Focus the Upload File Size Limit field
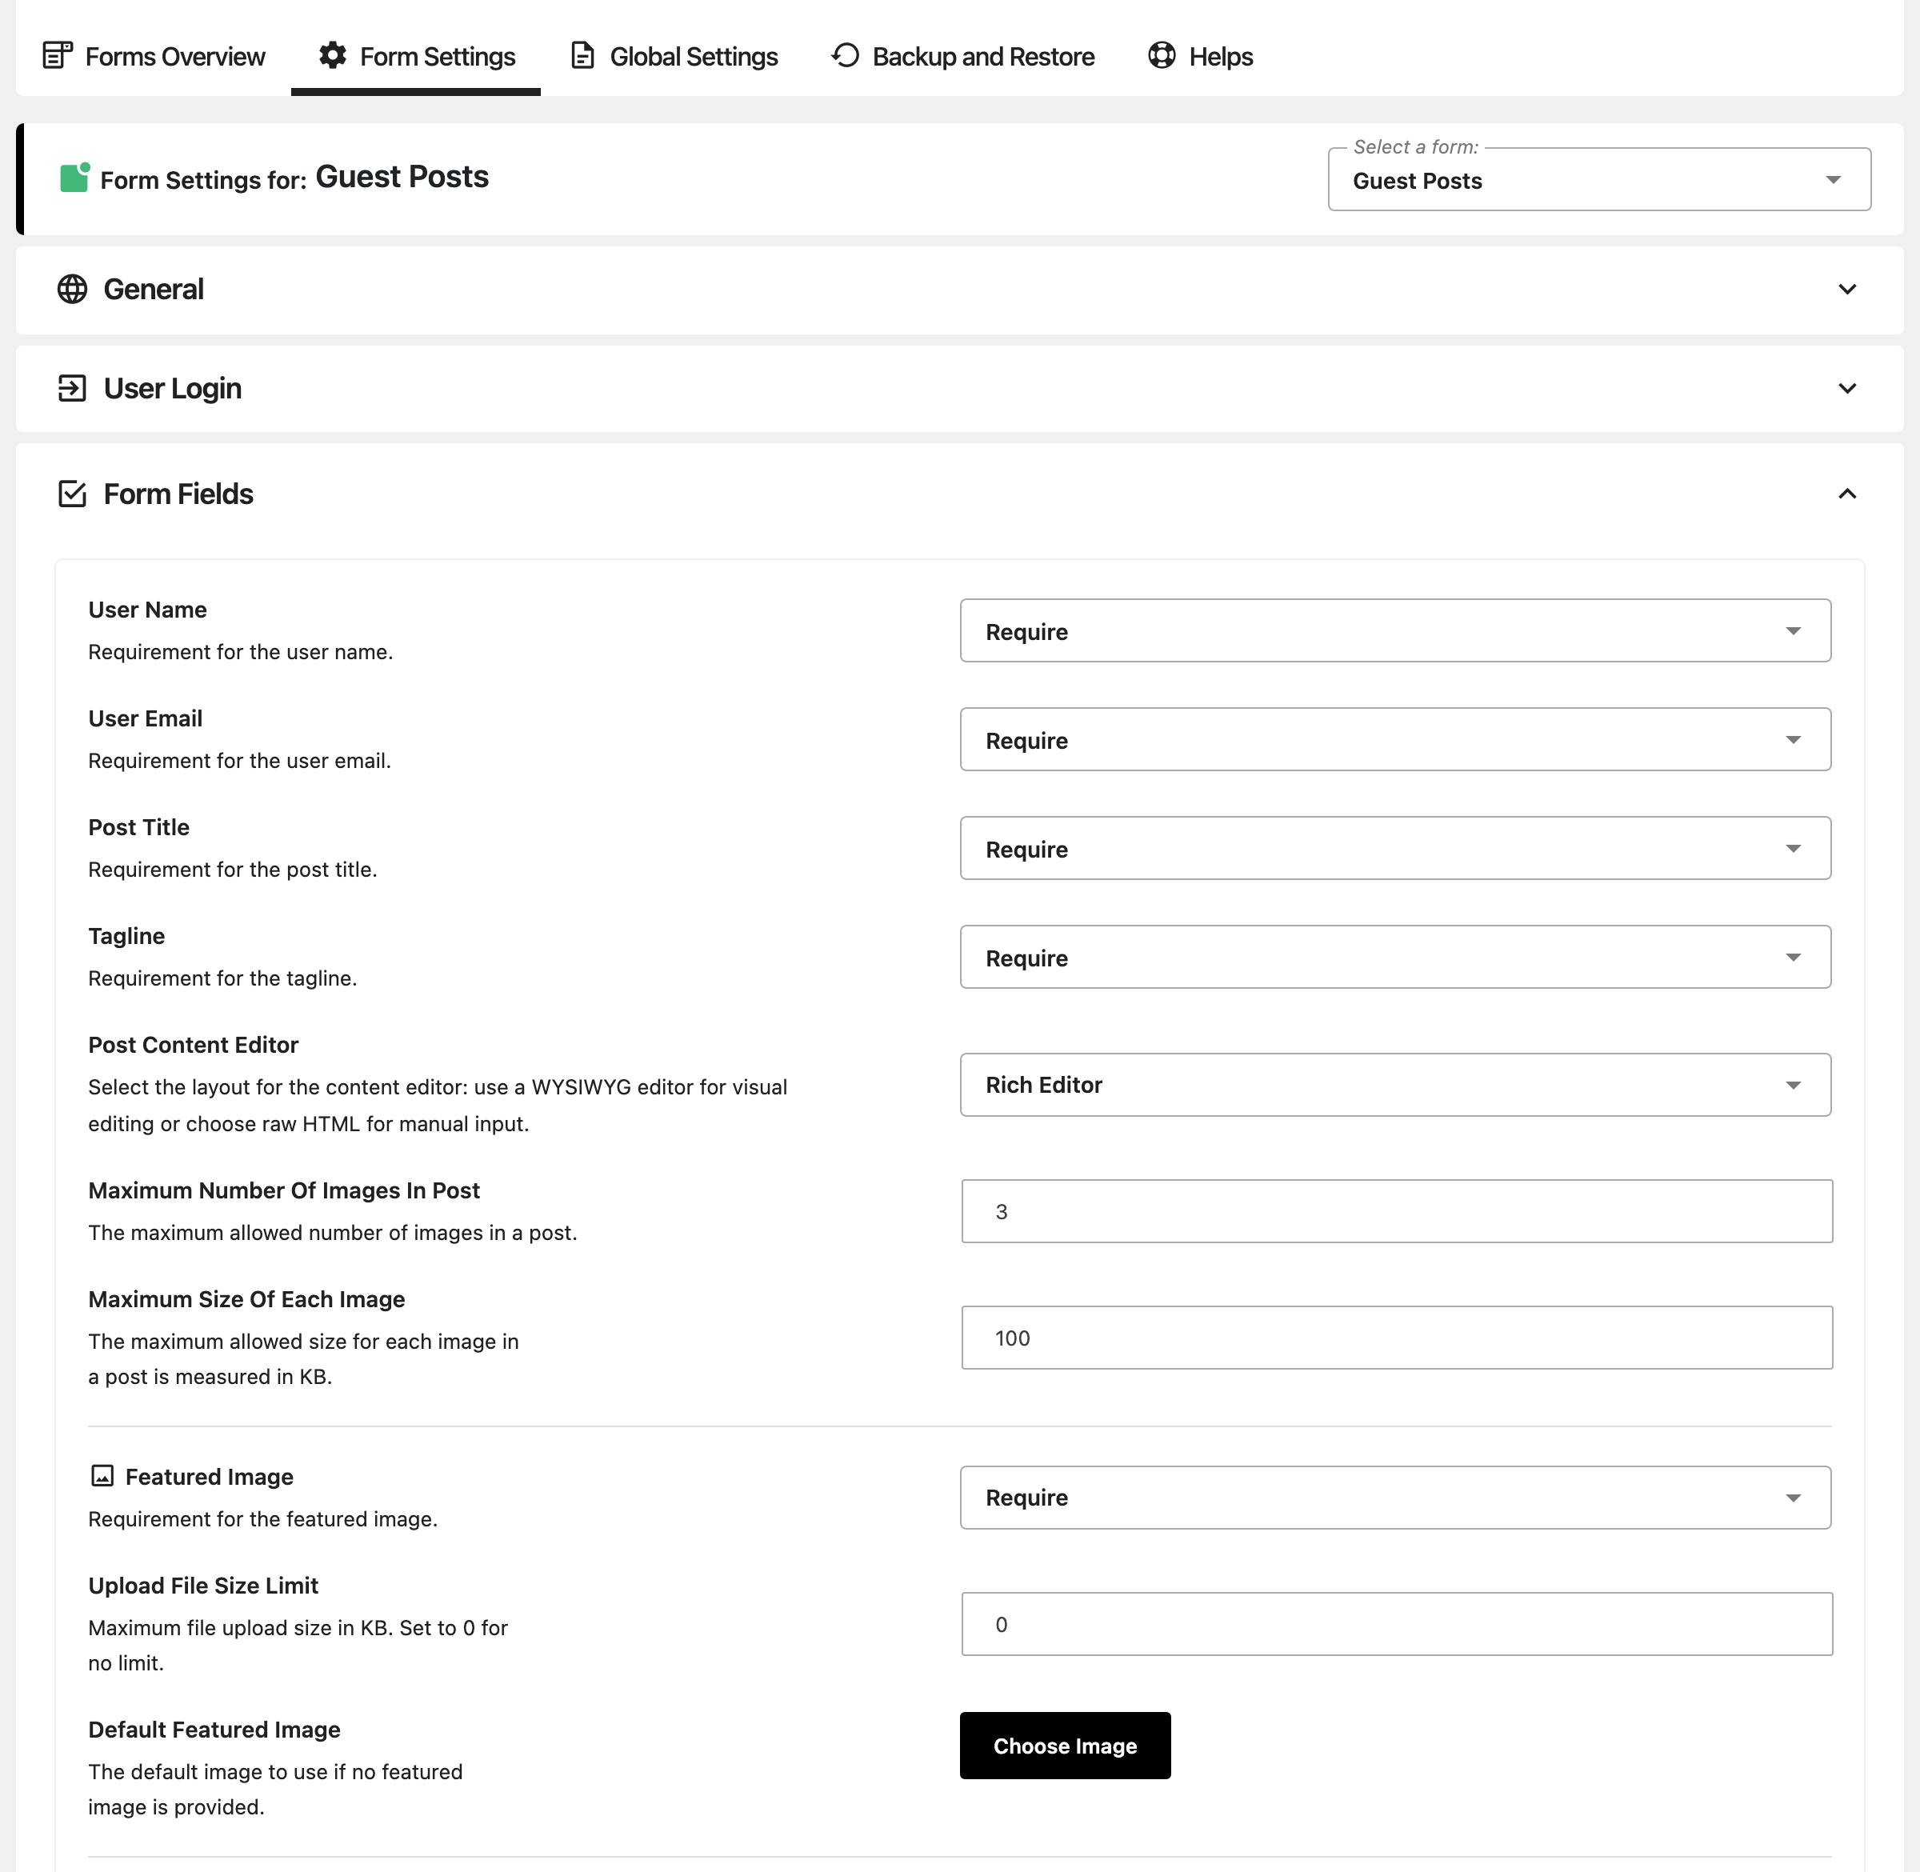 1396,1624
